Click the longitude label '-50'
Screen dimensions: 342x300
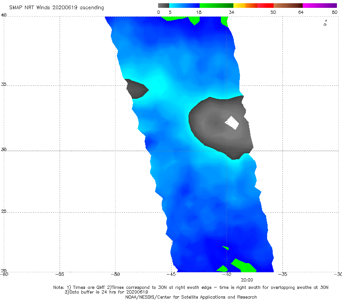pos(115,274)
